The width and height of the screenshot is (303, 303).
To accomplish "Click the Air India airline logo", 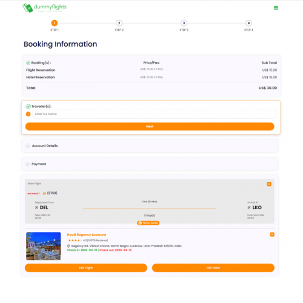I will point(33,193).
